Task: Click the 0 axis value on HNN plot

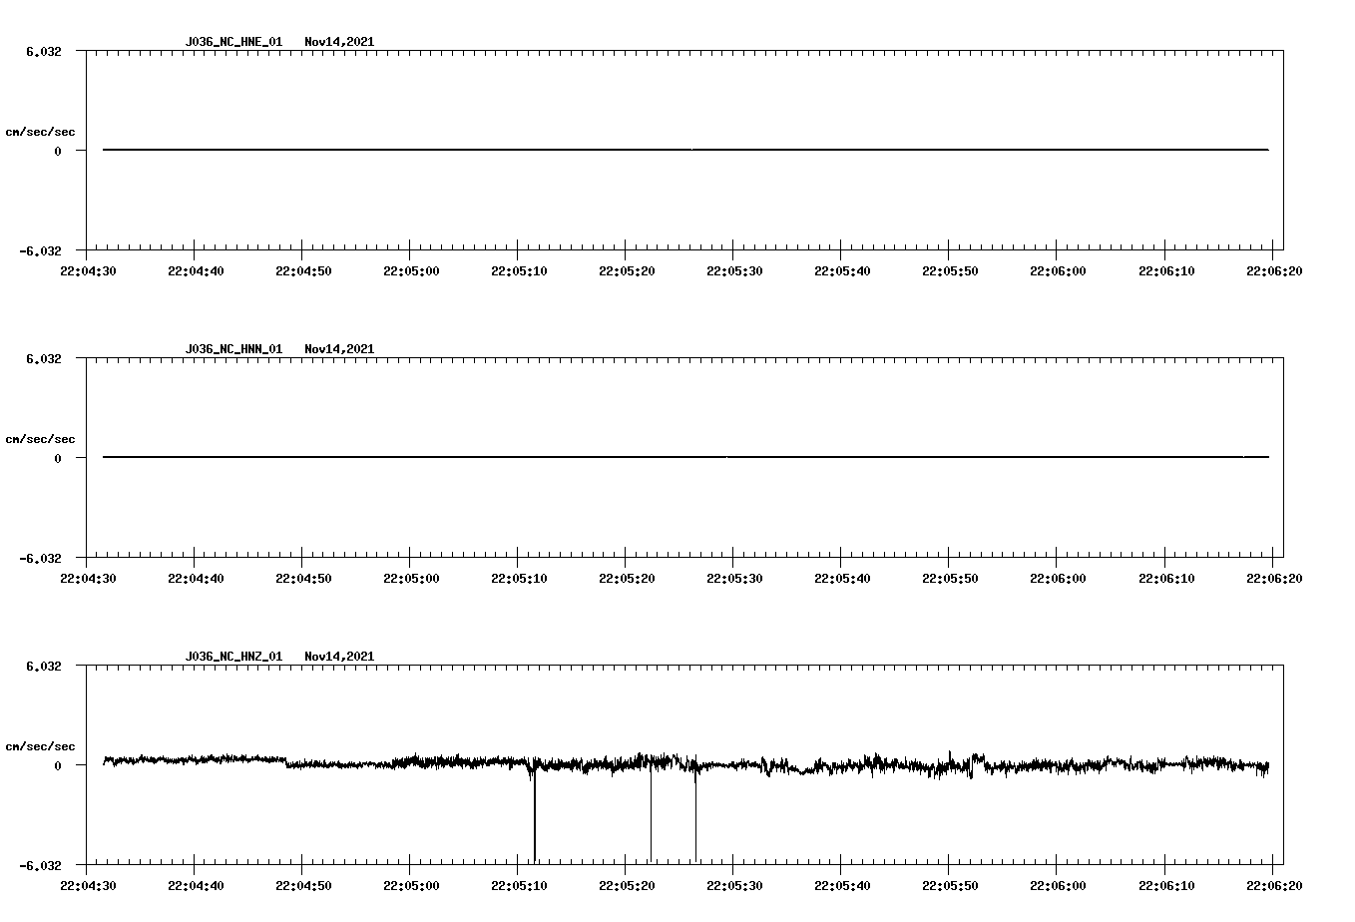Action: click(58, 458)
